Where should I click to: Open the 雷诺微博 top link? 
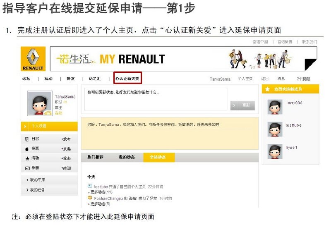(285, 42)
